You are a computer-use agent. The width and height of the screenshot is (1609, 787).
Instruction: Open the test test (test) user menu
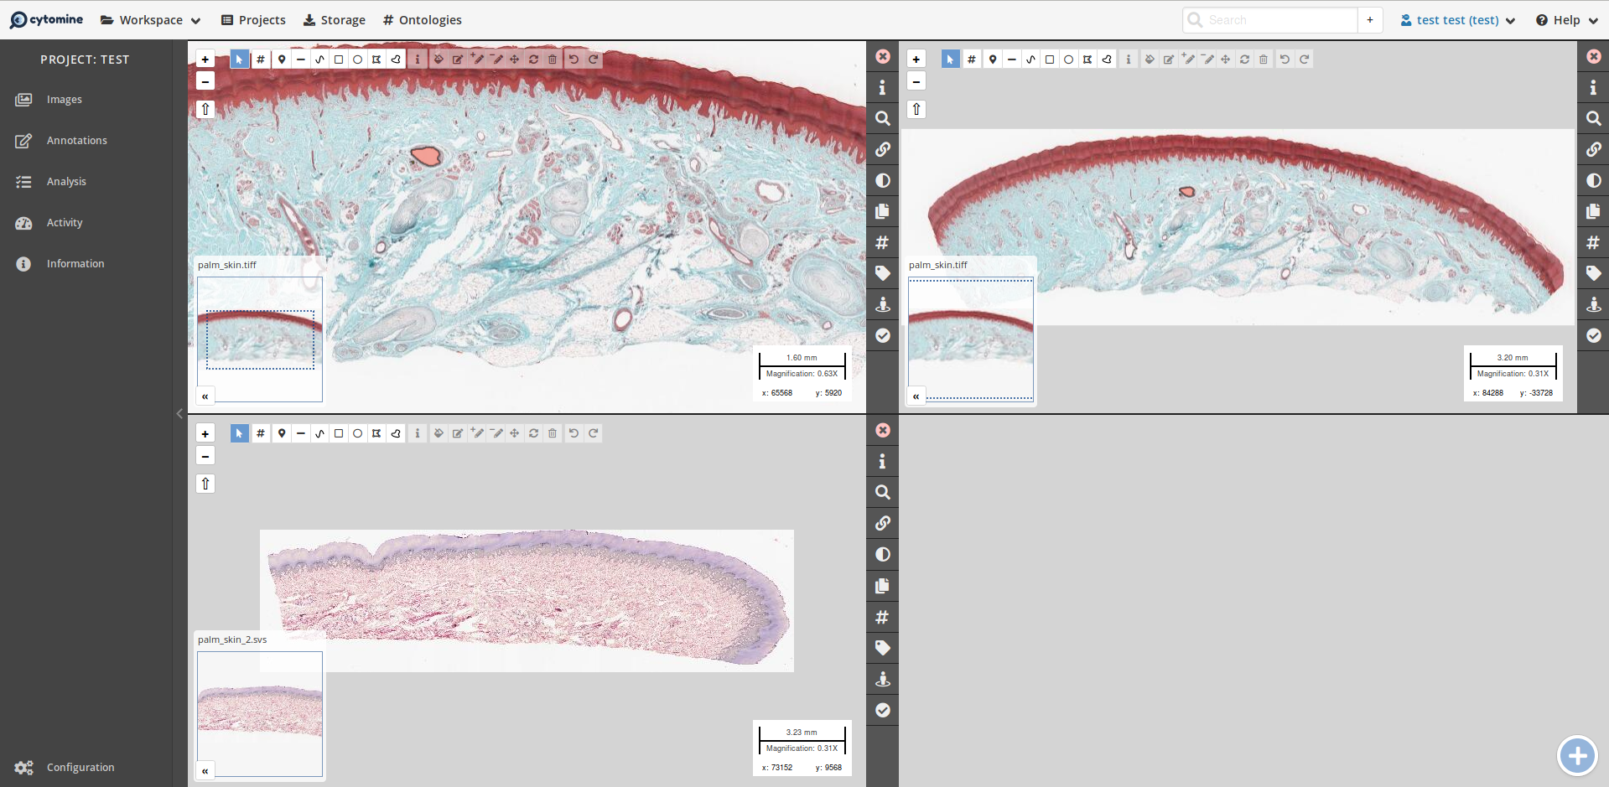point(1457,20)
